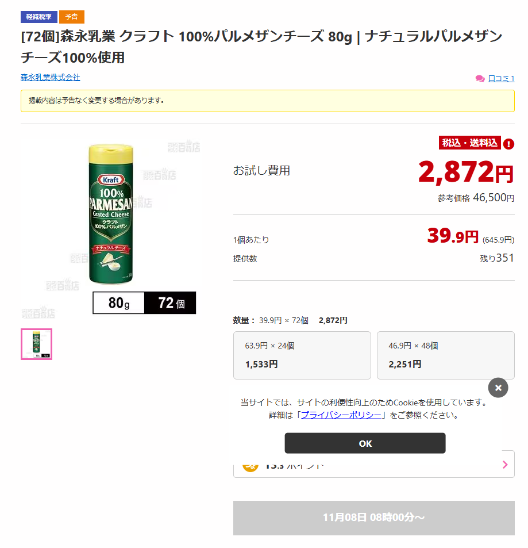The width and height of the screenshot is (528, 548).
Task: Click the black 72個 label under image
Action: 170,303
